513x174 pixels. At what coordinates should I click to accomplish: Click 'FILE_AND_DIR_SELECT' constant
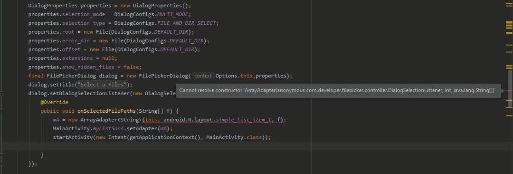pos(187,23)
